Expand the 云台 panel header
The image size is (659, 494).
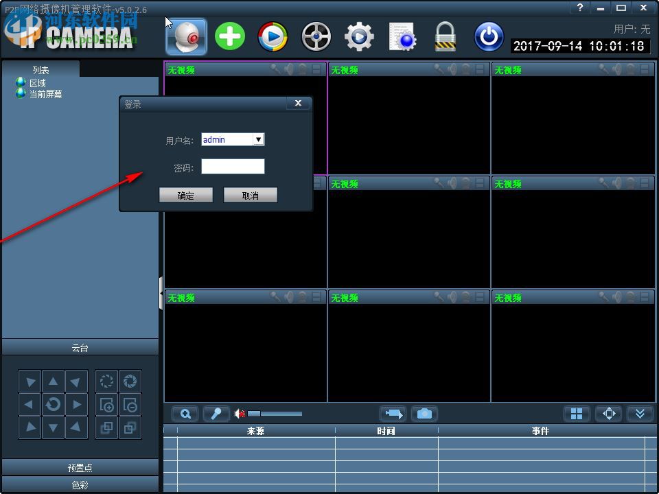coord(80,347)
